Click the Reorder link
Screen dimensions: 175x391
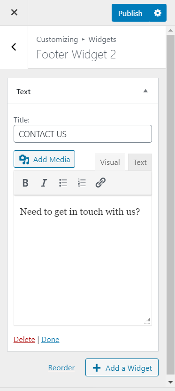click(61, 368)
